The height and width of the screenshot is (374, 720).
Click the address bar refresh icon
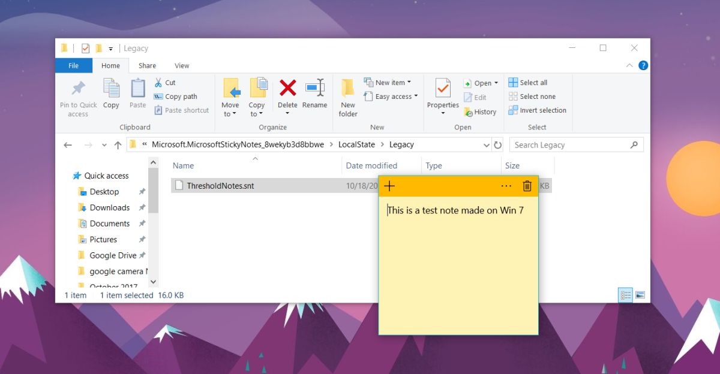coord(497,145)
